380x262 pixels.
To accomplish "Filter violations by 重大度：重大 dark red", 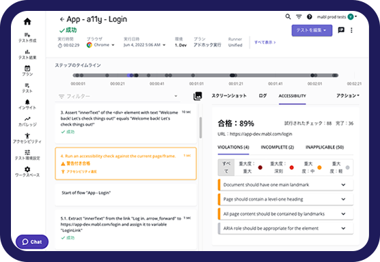I will pos(250,167).
